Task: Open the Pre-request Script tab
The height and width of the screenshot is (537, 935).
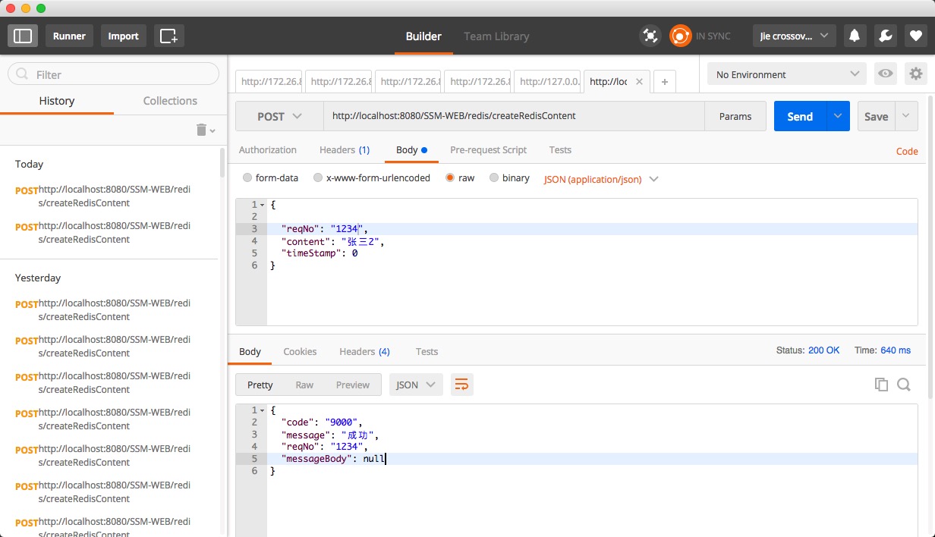Action: pos(488,150)
